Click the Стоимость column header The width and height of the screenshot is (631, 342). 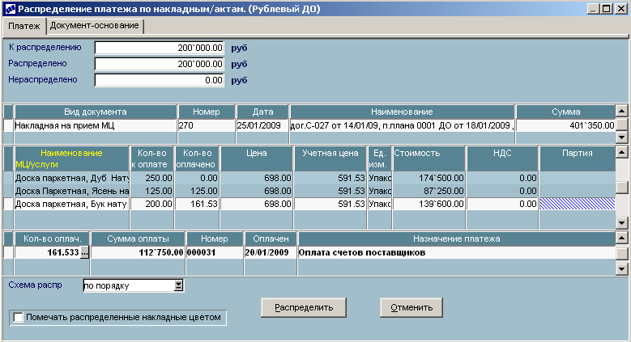click(x=428, y=158)
